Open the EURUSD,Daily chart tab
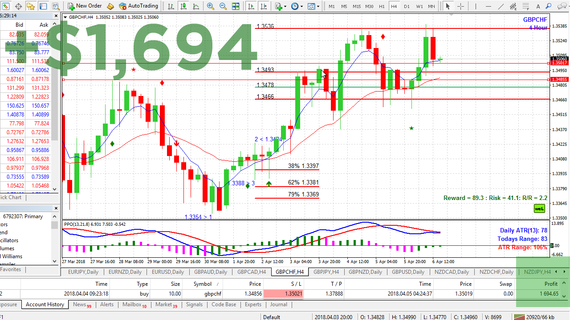The width and height of the screenshot is (570, 320). [x=168, y=272]
